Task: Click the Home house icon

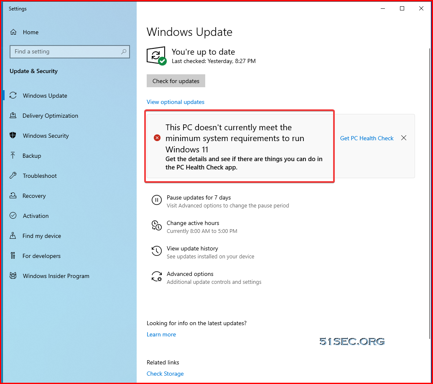Action: [x=13, y=32]
